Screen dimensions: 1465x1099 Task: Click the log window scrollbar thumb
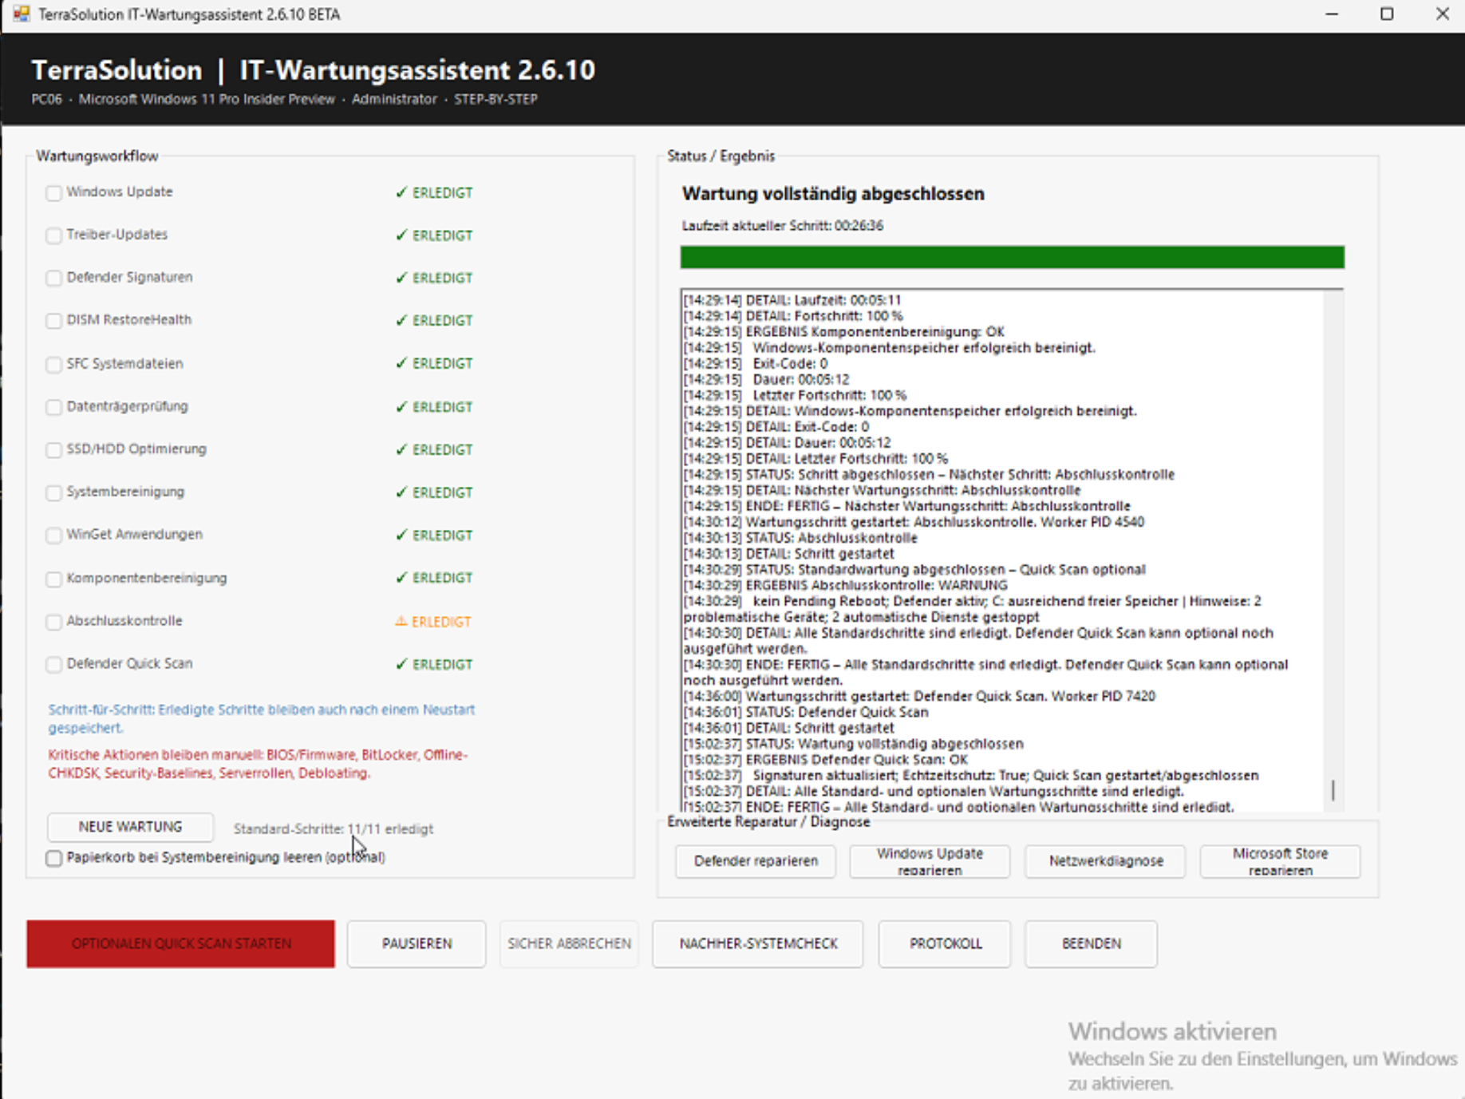[1333, 790]
